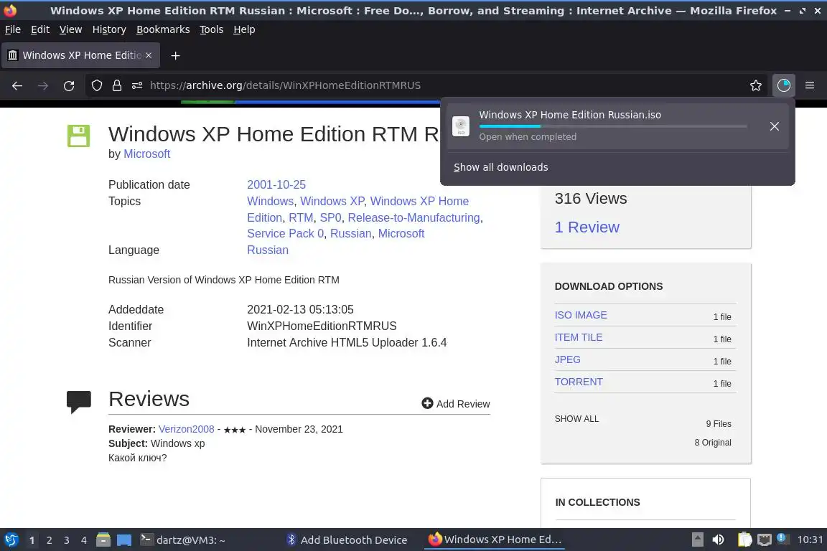
Task: Click the ISO file icon in downloads
Action: [x=461, y=126]
